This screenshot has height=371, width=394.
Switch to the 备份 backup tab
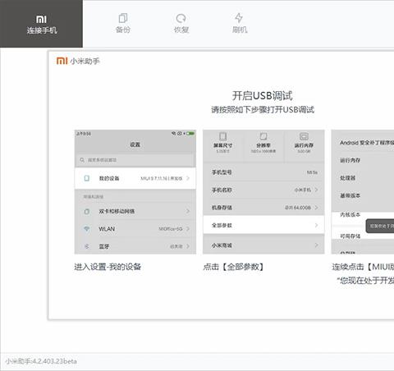click(x=123, y=24)
